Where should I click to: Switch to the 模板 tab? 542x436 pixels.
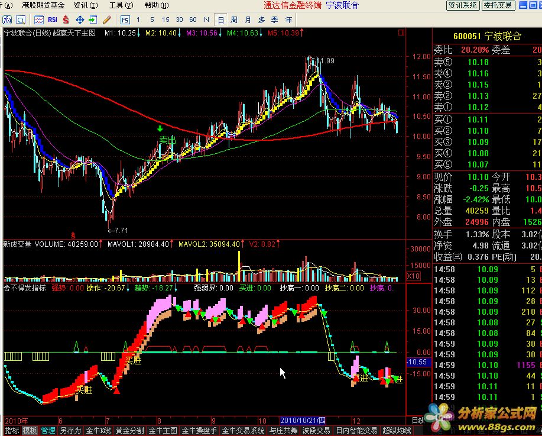30,431
